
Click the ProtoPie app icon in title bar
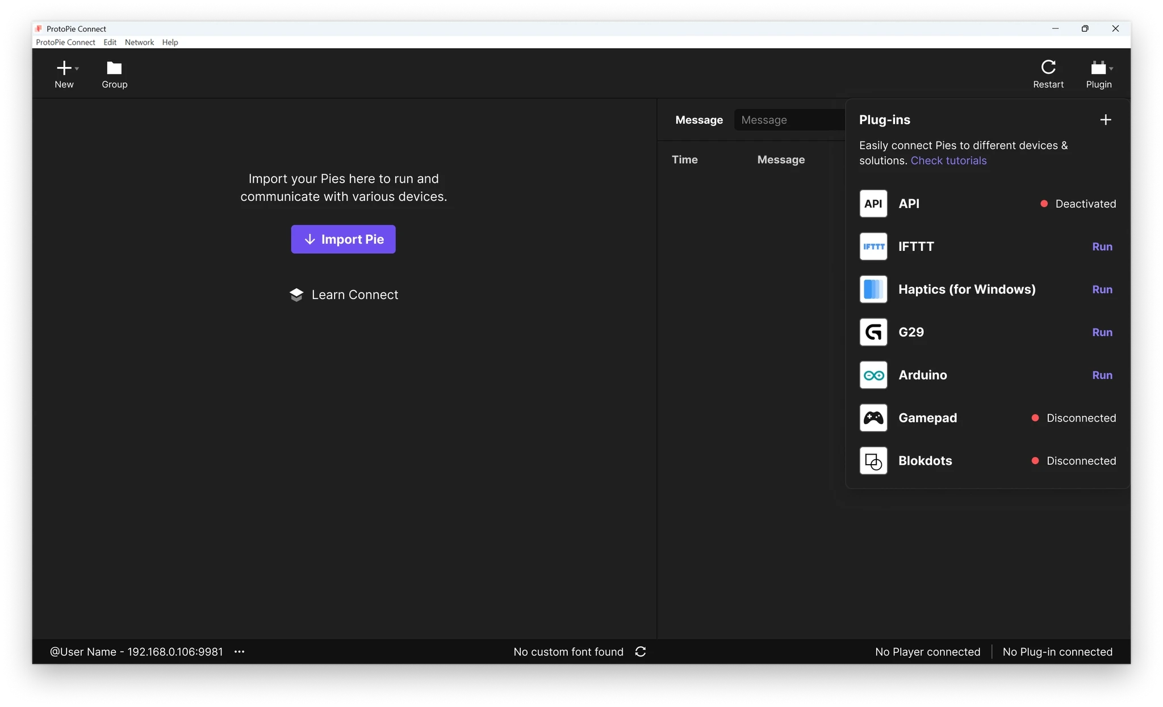point(39,28)
